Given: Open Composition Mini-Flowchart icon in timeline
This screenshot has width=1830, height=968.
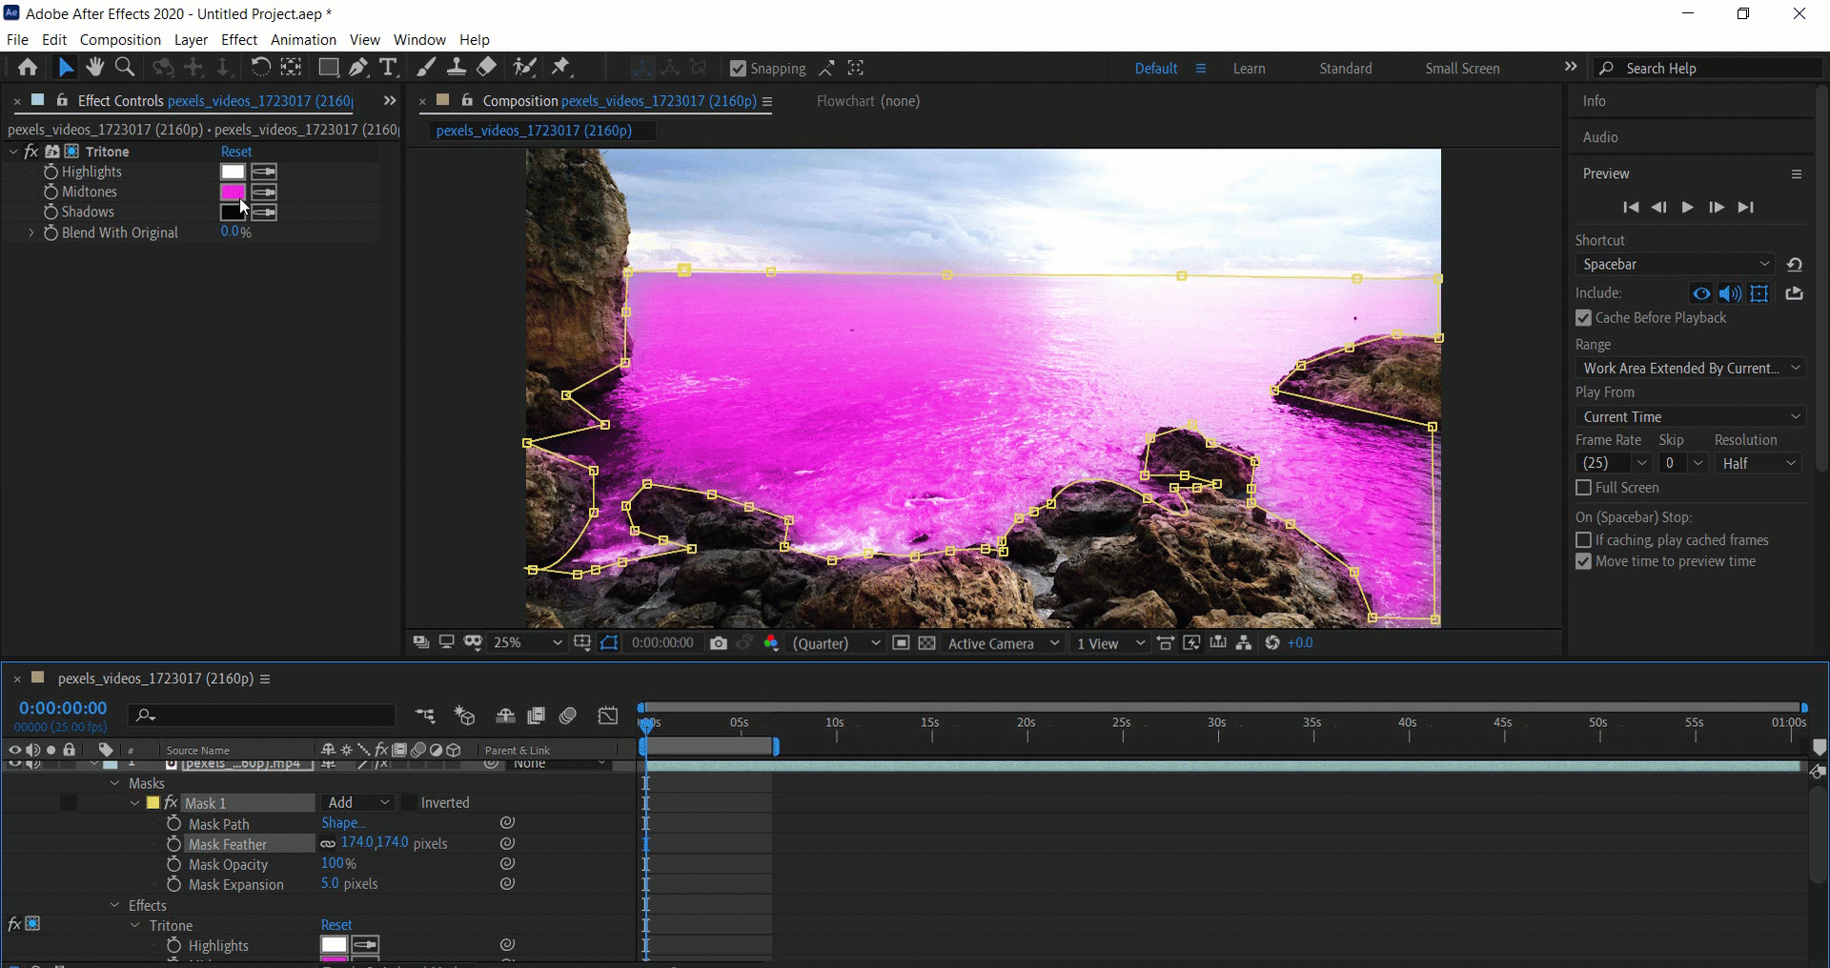Looking at the screenshot, I should click(425, 716).
